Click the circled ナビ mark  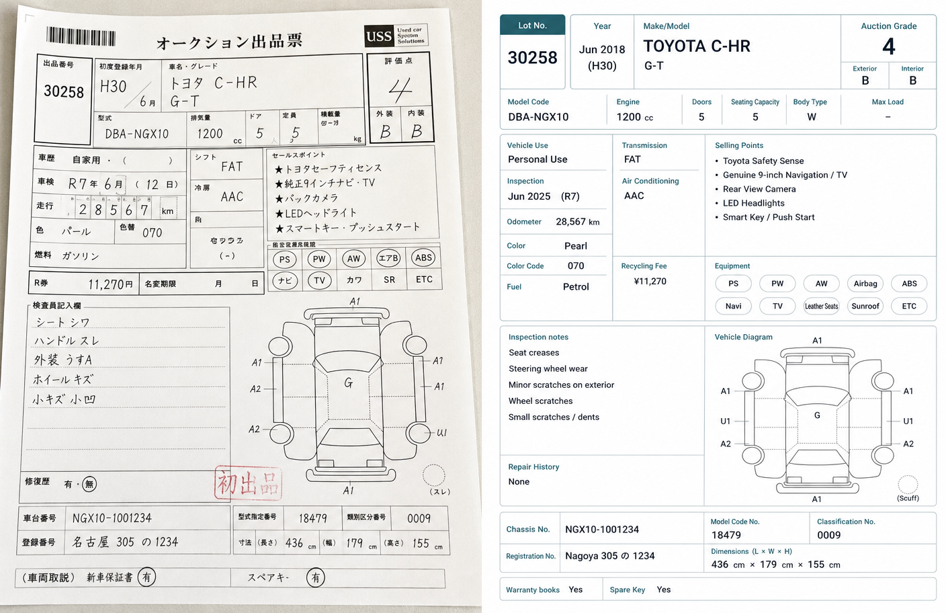[285, 280]
